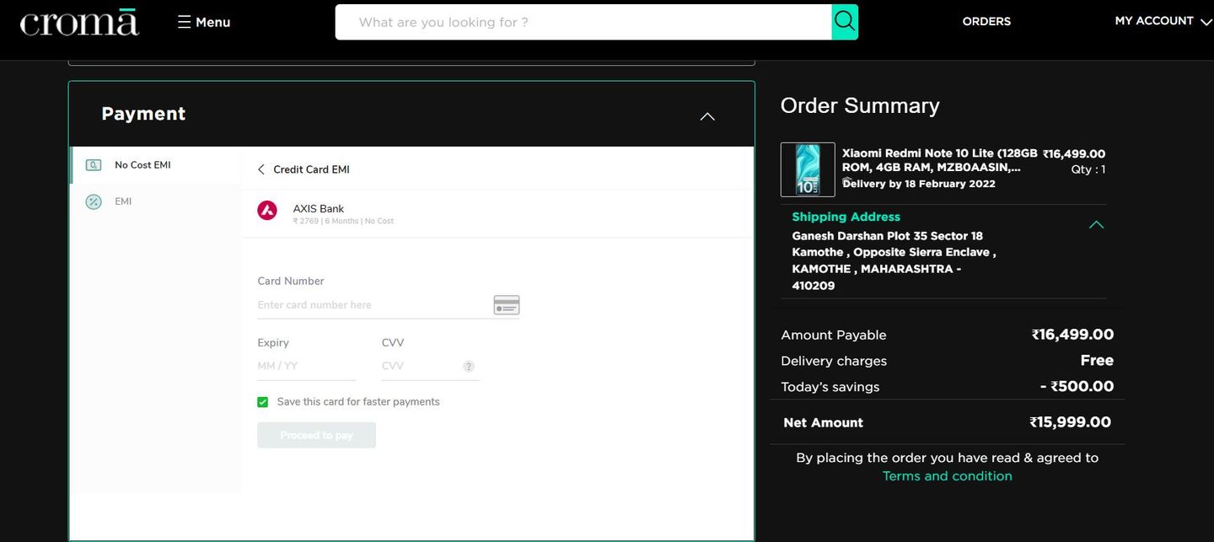Click the CVV help question mark icon
Screen dimensions: 1214x542
(469, 367)
